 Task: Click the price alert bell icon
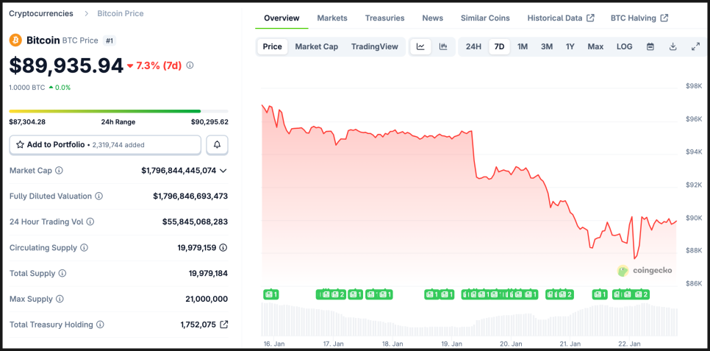(x=217, y=145)
